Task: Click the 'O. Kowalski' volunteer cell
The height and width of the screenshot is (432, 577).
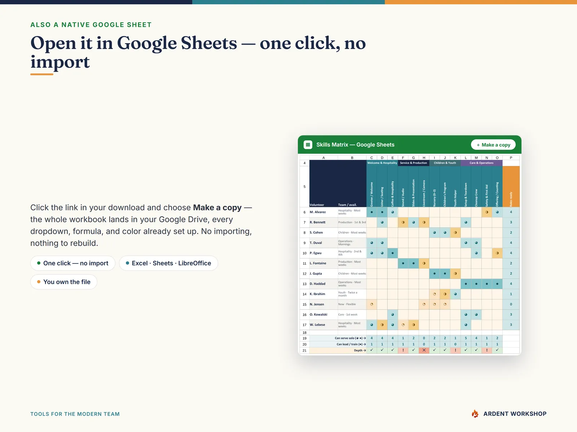Action: coord(323,315)
